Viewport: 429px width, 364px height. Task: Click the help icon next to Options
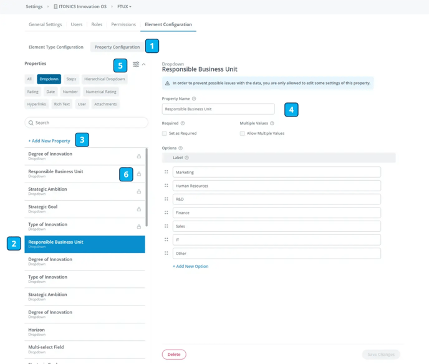coord(181,148)
